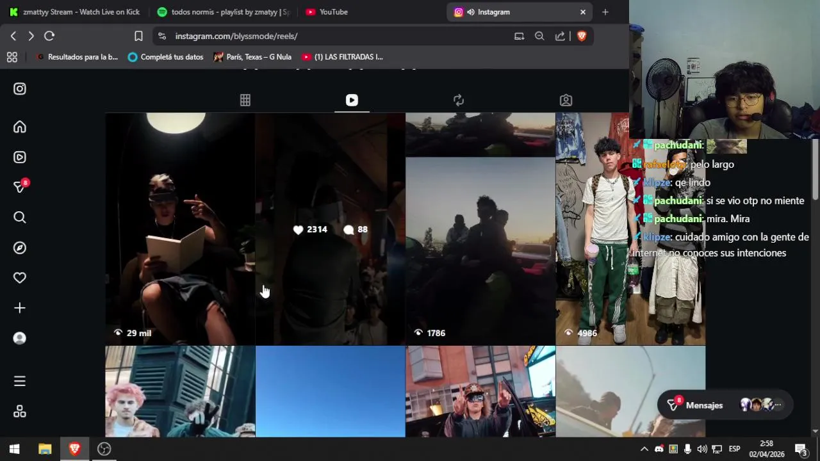Image resolution: width=820 pixels, height=461 pixels.
Task: Open '(1) LAS FILTRADAS I...' bookmark
Action: (342, 57)
